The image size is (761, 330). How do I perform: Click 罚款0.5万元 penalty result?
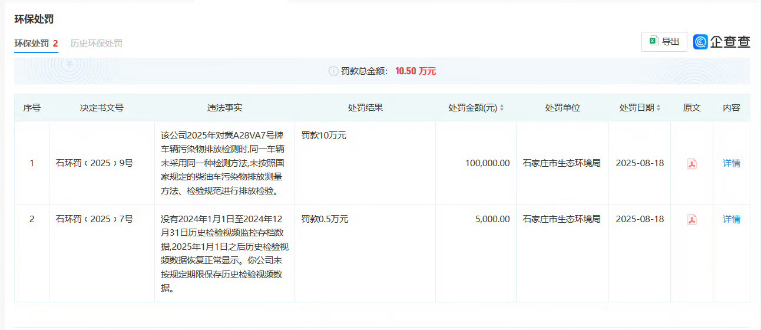click(325, 219)
